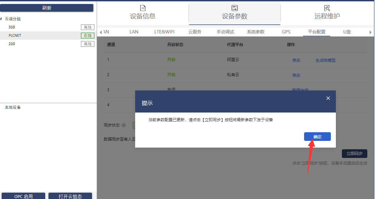Click the 确定 button in the dialog
The image size is (375, 199).
click(x=317, y=137)
